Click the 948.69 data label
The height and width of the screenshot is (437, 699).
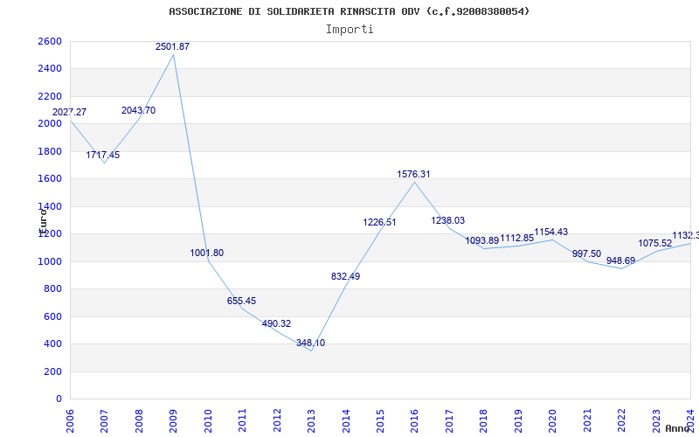620,260
